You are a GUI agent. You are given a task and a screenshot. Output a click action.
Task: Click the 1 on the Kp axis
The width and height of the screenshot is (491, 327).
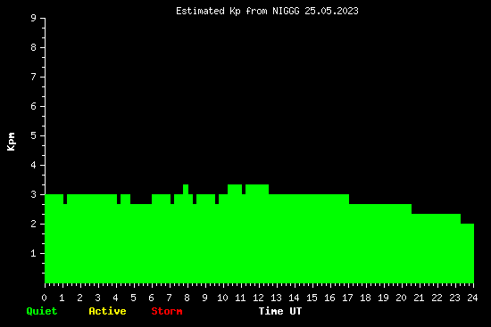click(34, 253)
